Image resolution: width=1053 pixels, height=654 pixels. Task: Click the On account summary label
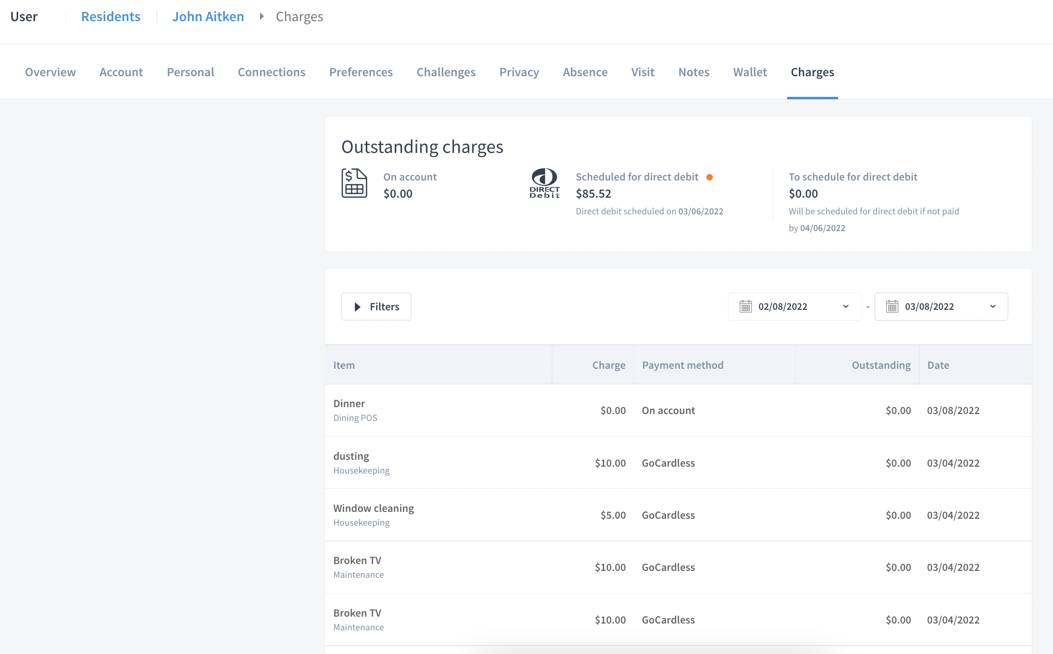(x=410, y=177)
